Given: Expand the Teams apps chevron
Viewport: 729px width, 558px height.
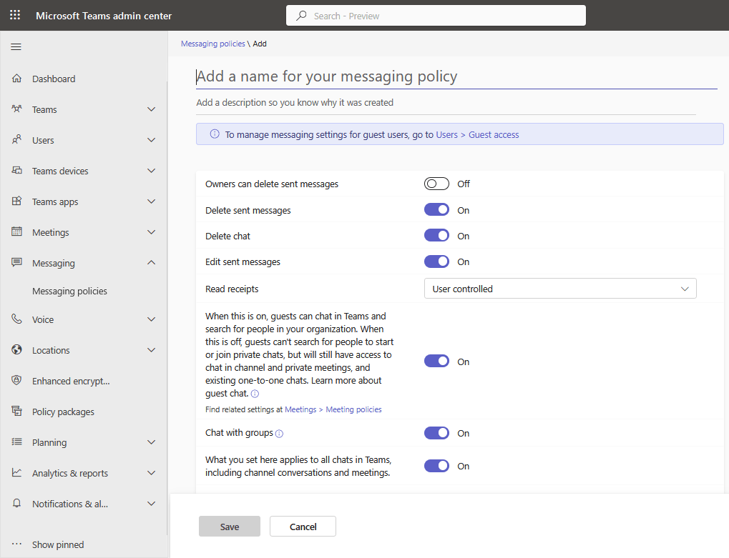Looking at the screenshot, I should (151, 201).
